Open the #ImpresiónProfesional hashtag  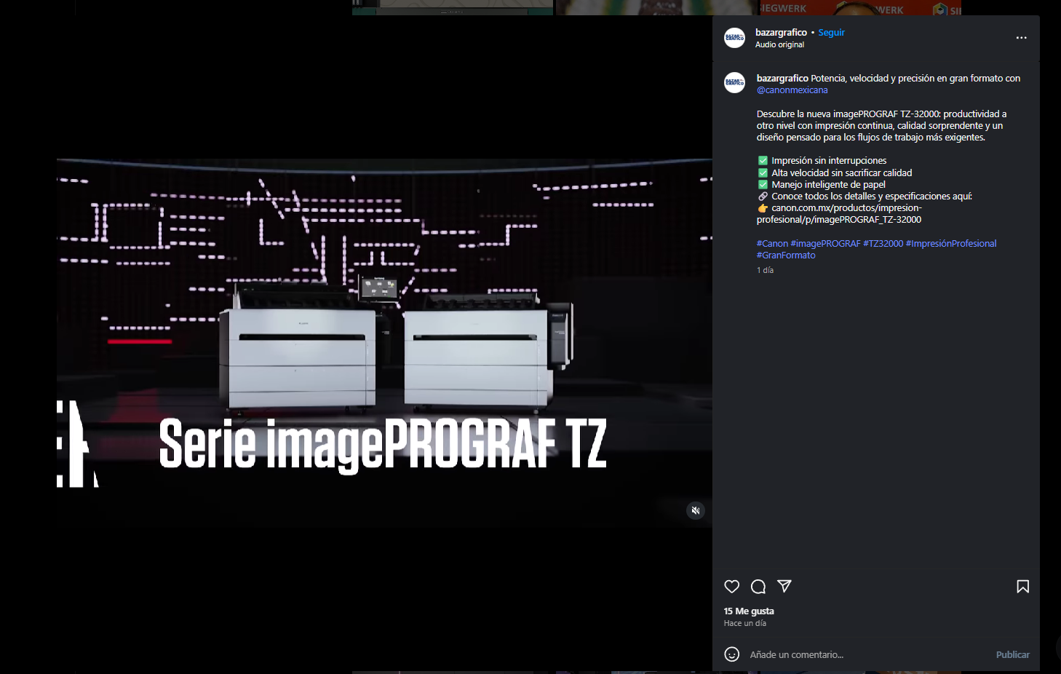coord(951,244)
